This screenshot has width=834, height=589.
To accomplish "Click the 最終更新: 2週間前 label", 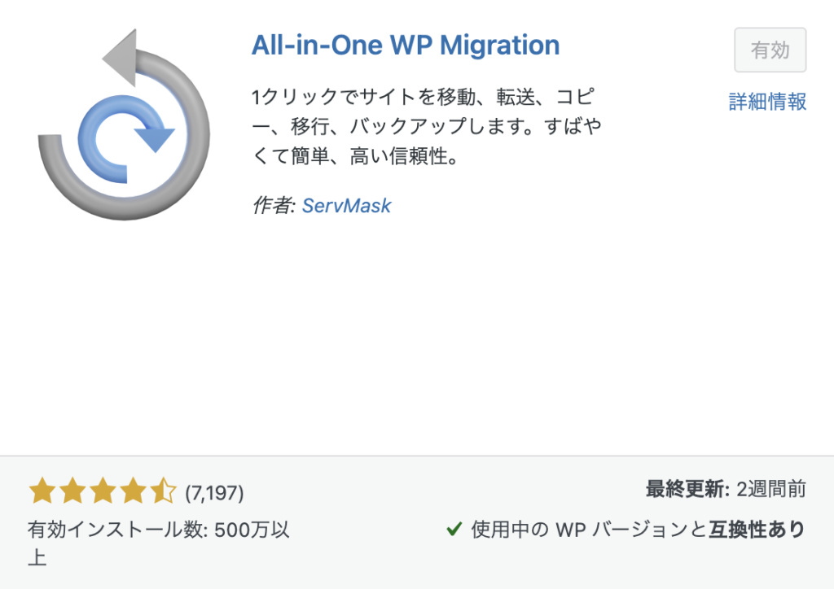I will pyautogui.click(x=726, y=489).
